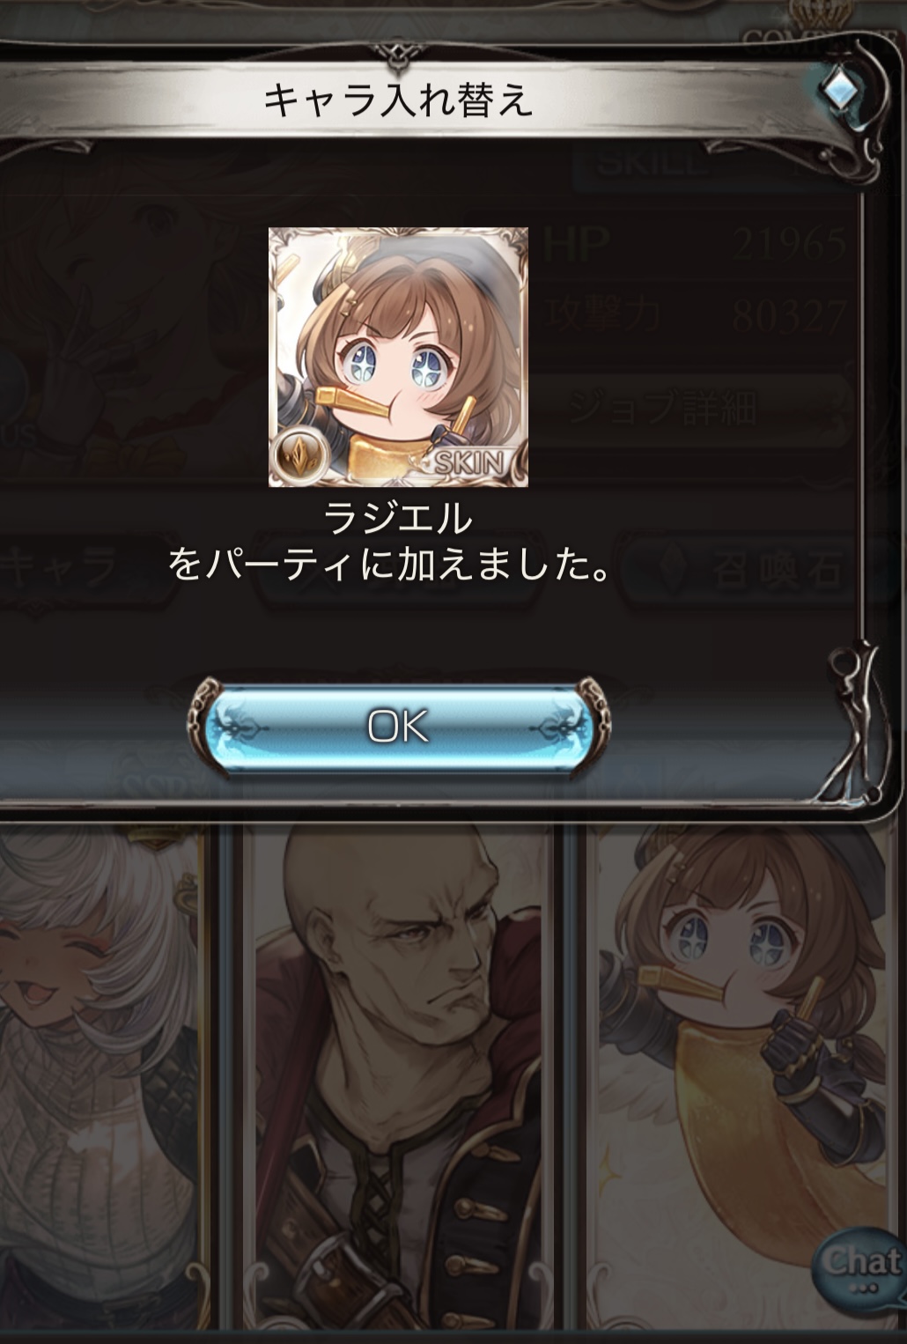Click the をパーティに加えました message
This screenshot has height=1344, width=907.
(390, 565)
